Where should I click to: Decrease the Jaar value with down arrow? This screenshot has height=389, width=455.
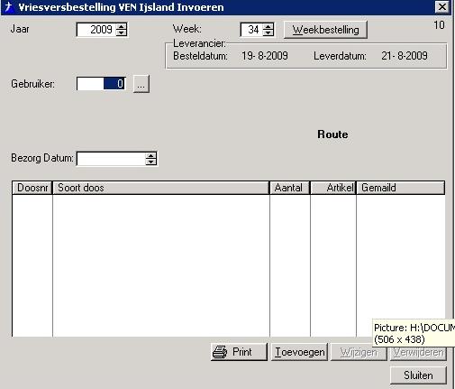(122, 33)
